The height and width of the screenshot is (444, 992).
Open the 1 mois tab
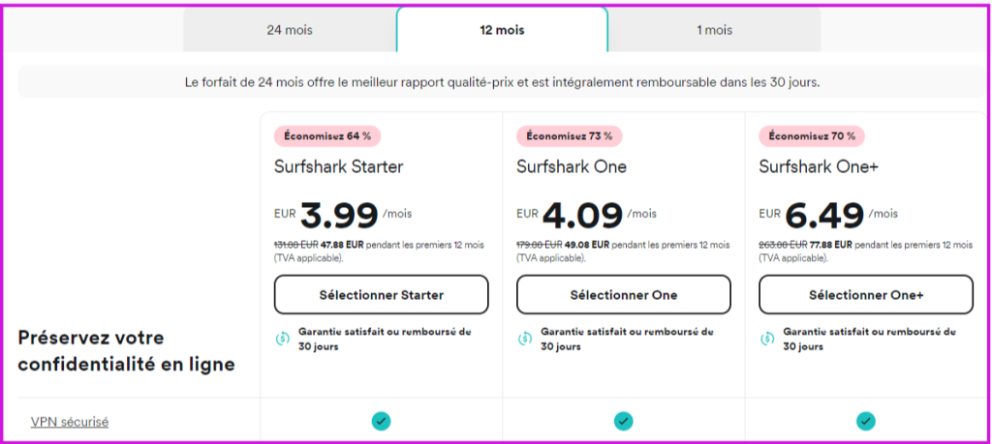click(x=714, y=30)
